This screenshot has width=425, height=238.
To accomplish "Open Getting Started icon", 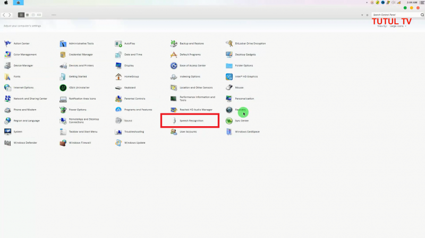I will 63,76.
